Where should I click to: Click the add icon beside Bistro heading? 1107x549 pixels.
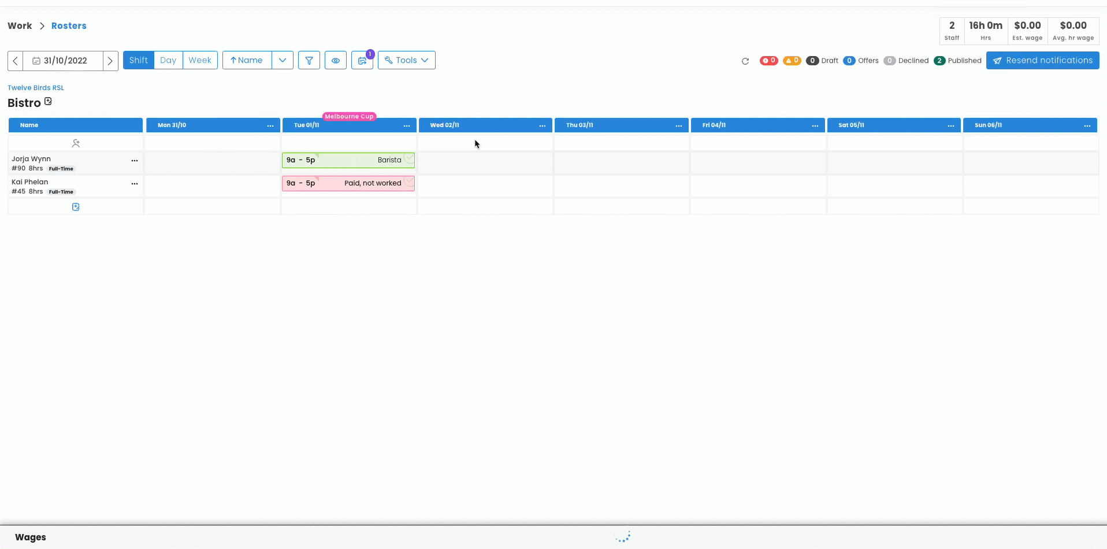click(49, 102)
